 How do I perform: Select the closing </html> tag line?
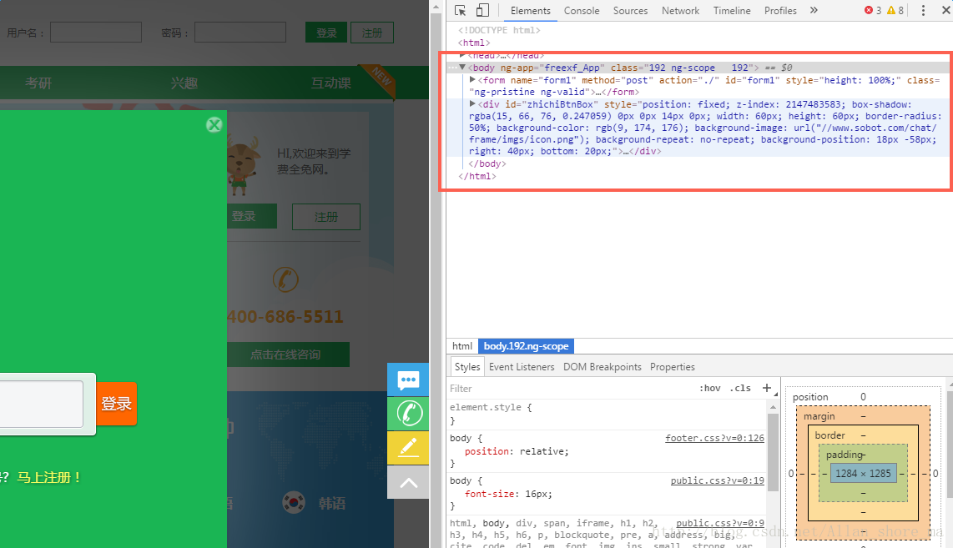(477, 176)
